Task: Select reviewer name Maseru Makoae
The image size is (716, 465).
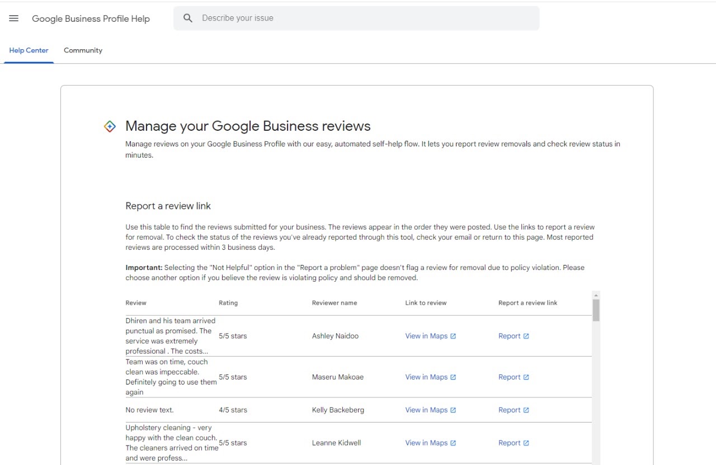Action: [338, 377]
